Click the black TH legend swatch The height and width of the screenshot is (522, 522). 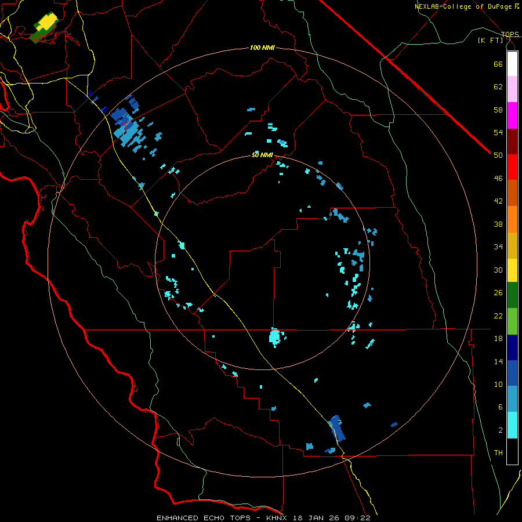tap(512, 451)
